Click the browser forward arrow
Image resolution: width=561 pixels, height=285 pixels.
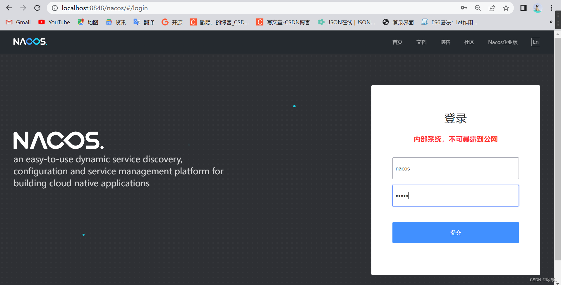tap(23, 8)
